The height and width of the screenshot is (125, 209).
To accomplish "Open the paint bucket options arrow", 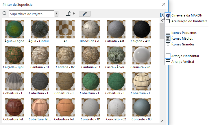I will [x=74, y=14].
